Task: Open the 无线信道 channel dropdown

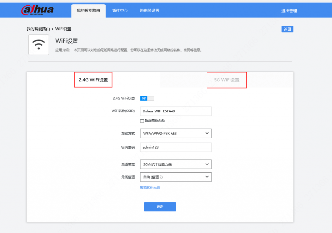Action: 175,177
